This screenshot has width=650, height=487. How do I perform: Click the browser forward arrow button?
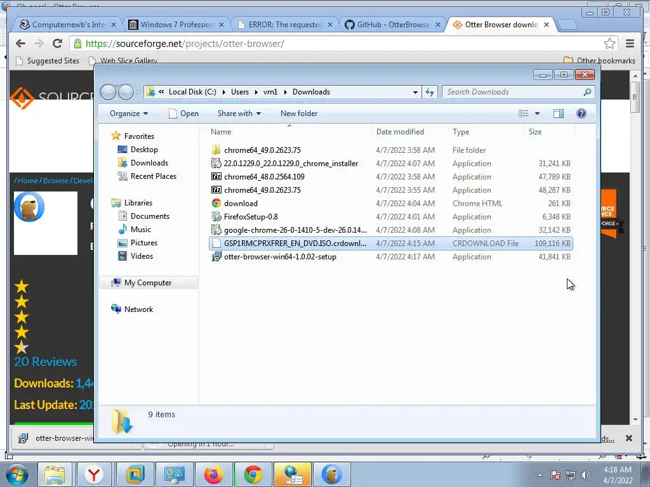tap(39, 44)
